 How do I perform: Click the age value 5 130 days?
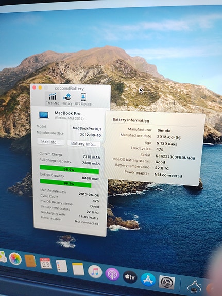point(167,144)
